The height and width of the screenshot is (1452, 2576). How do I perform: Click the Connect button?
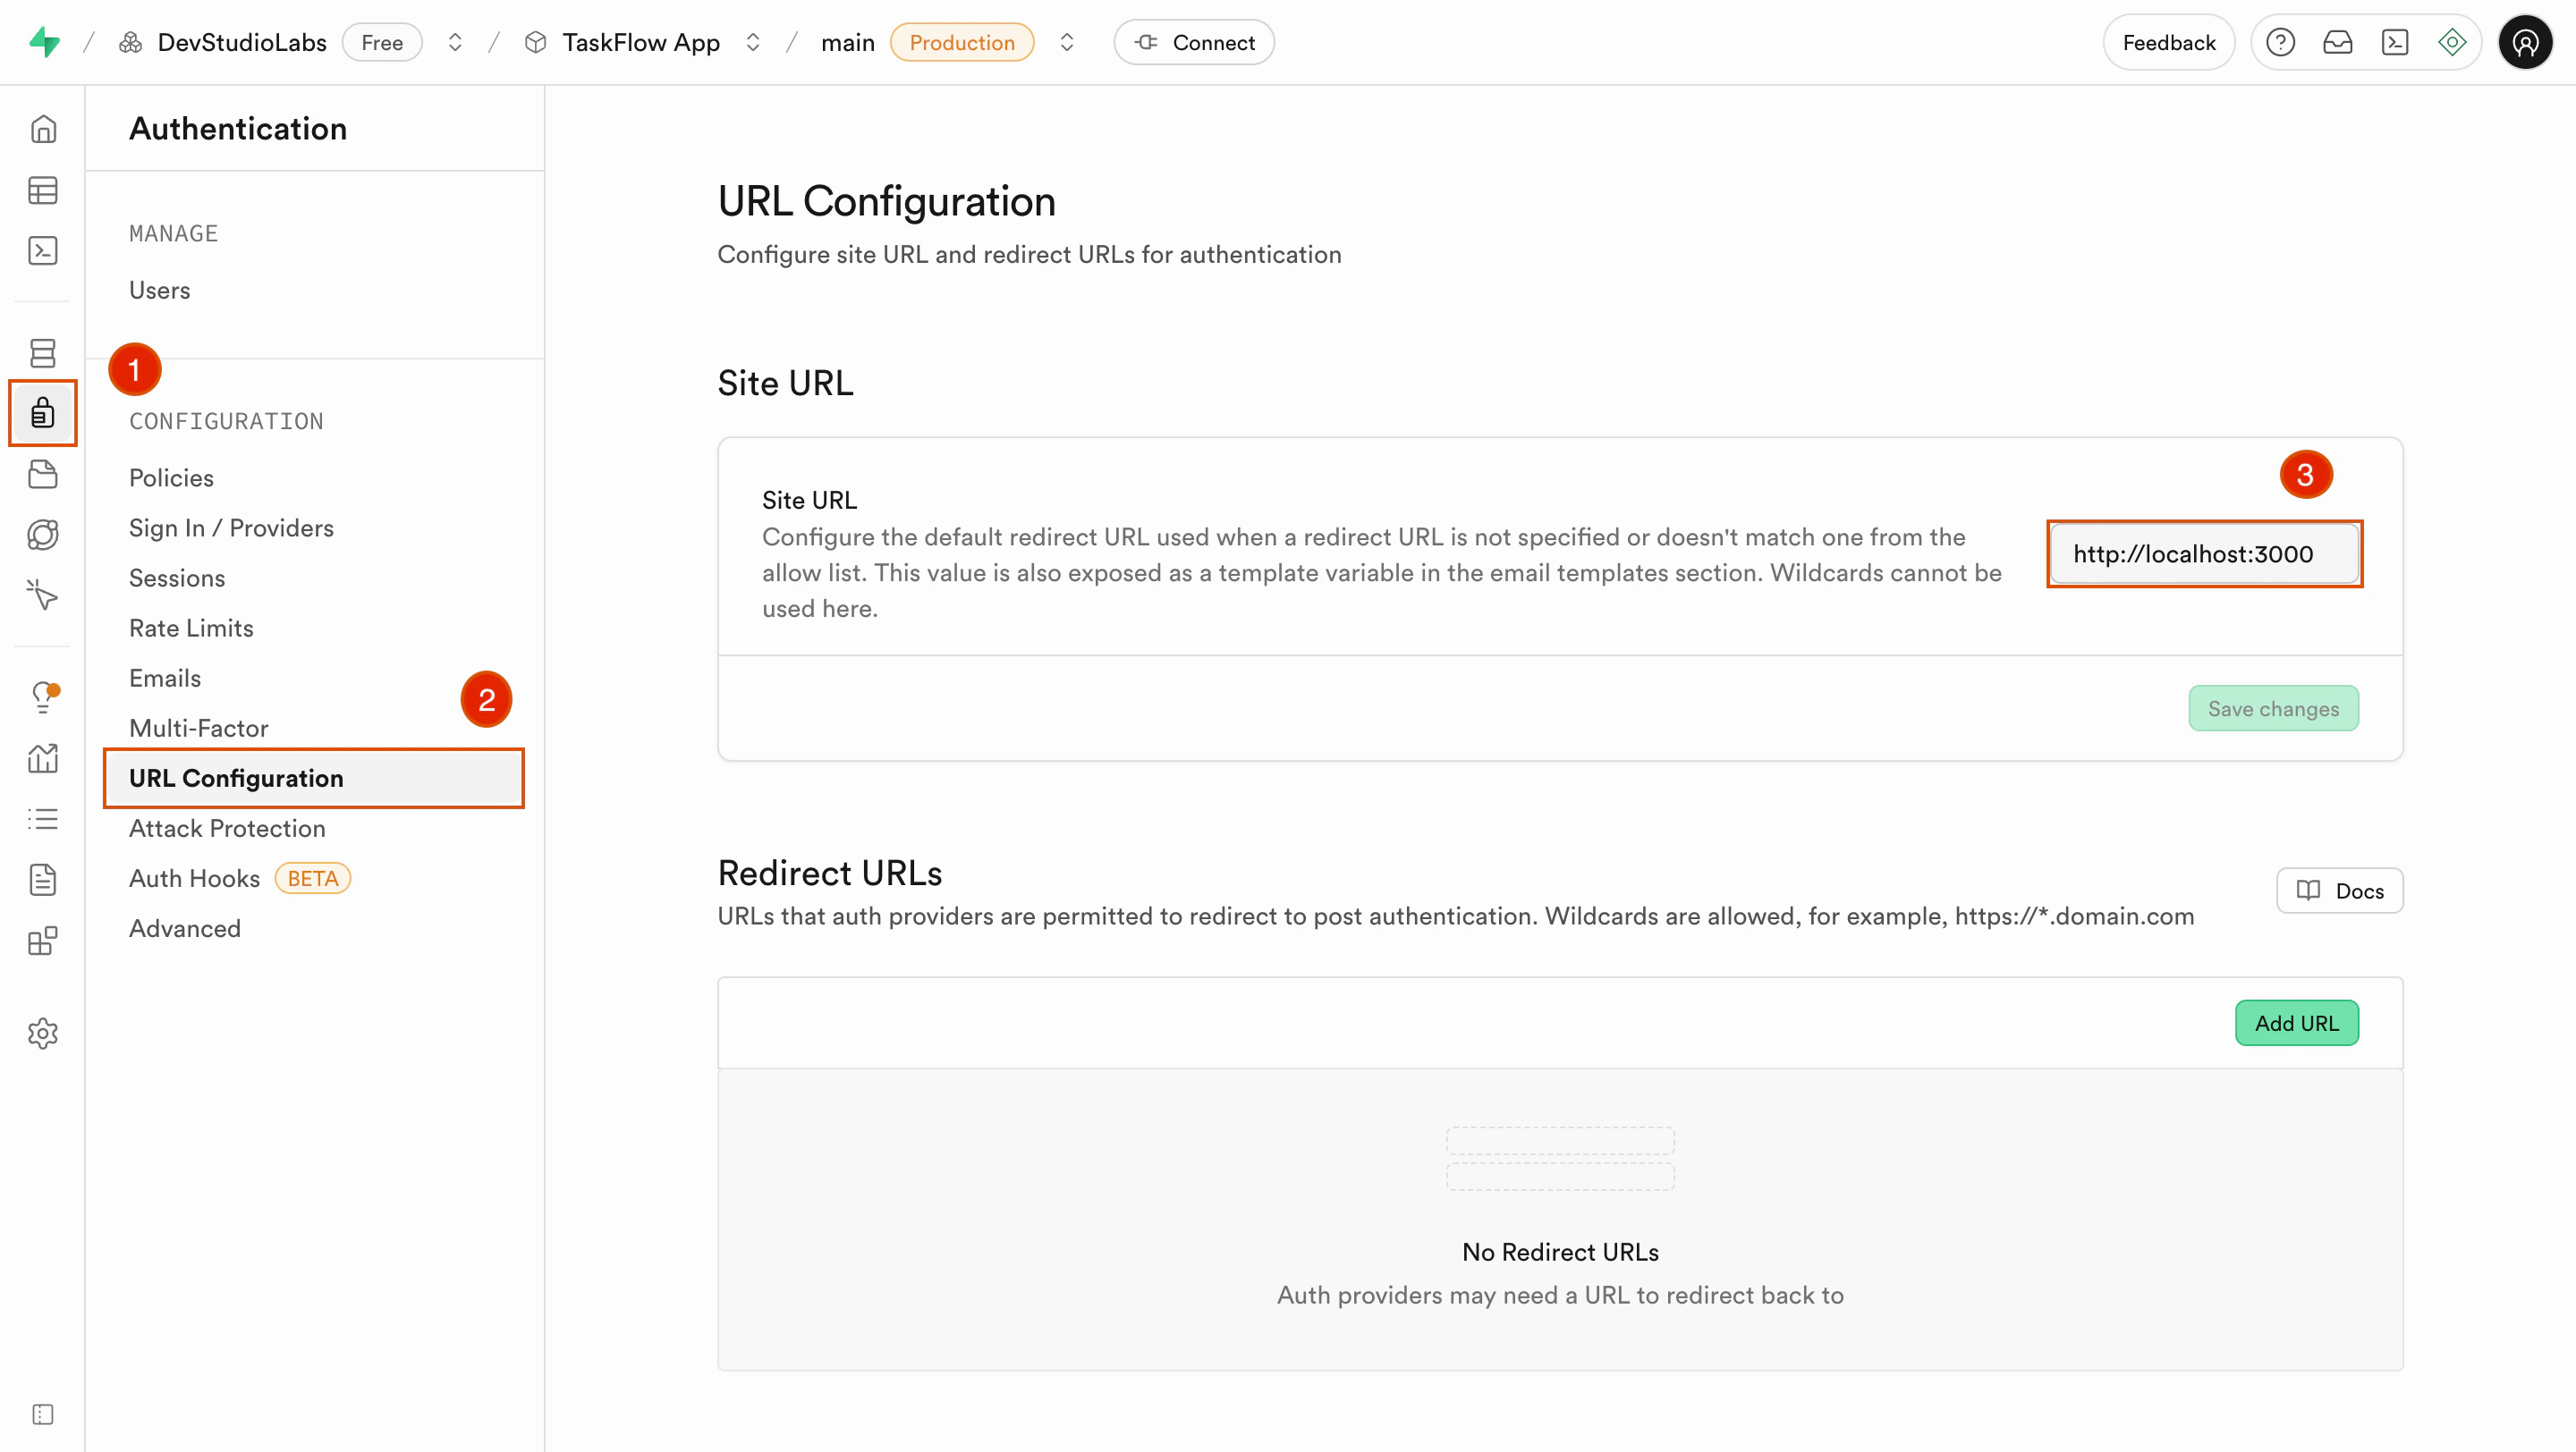coord(1194,42)
